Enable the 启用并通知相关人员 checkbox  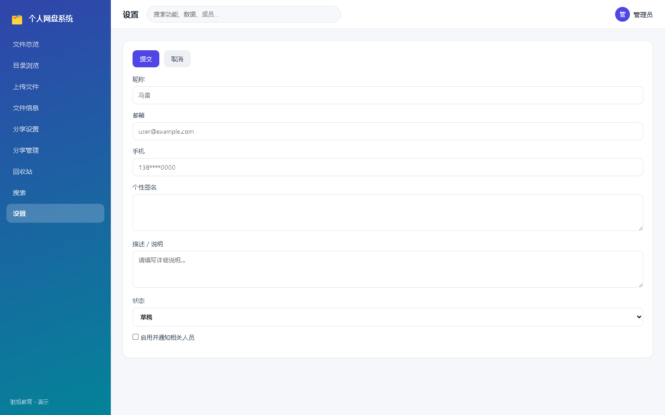(135, 337)
